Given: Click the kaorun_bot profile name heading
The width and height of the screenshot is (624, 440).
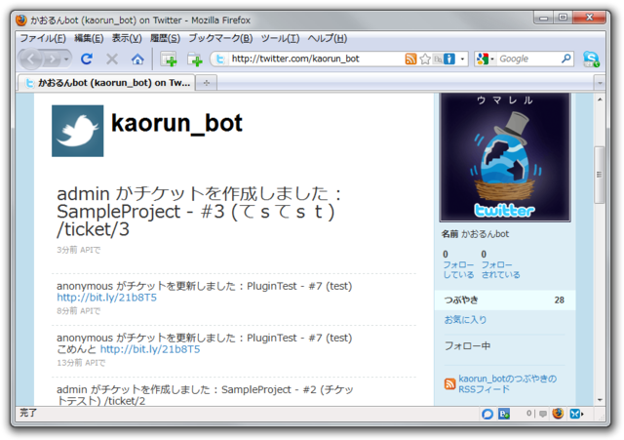Looking at the screenshot, I should (x=176, y=123).
